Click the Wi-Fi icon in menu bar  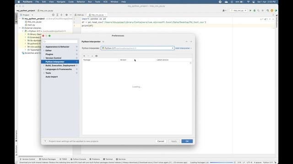248,2
